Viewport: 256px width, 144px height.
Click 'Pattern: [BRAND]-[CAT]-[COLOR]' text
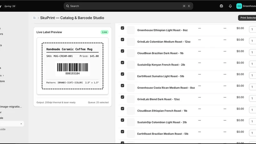[x=65, y=83]
